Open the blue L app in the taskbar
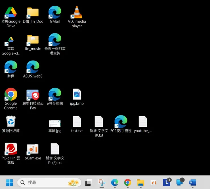 point(167,182)
